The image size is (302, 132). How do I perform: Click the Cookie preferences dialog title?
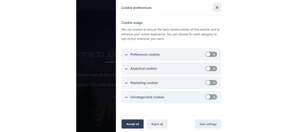coord(136,8)
